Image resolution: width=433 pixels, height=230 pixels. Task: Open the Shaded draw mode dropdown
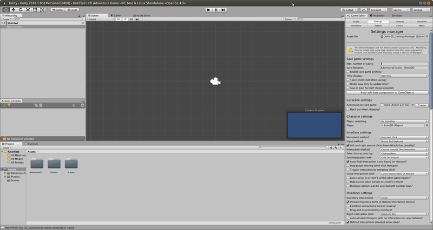[101, 19]
